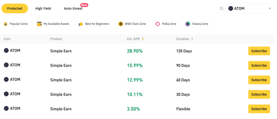Expand the ATOM coin selector dropdown
The image size is (277, 119).
point(250,8)
